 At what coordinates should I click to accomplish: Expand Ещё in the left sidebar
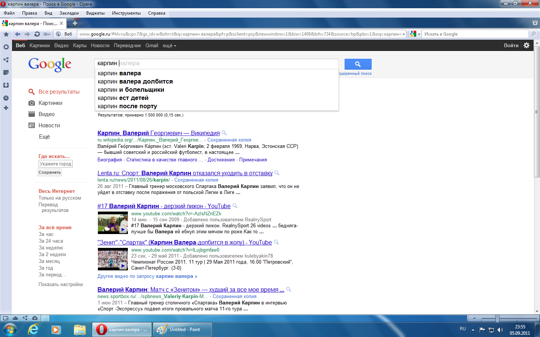click(x=45, y=137)
